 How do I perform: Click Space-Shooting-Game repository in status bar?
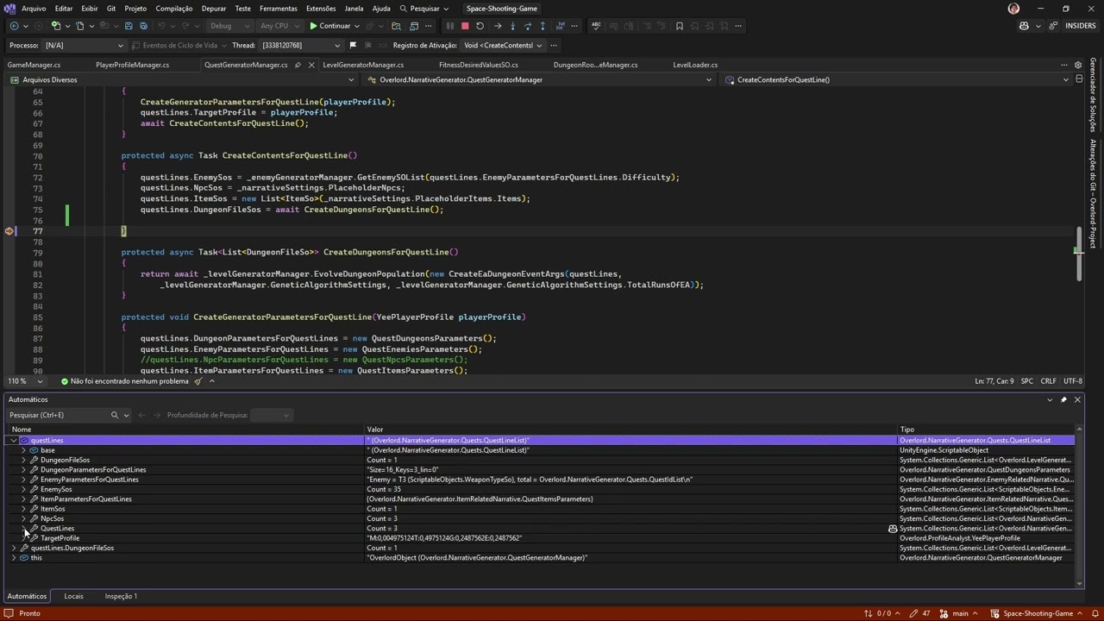(1038, 613)
